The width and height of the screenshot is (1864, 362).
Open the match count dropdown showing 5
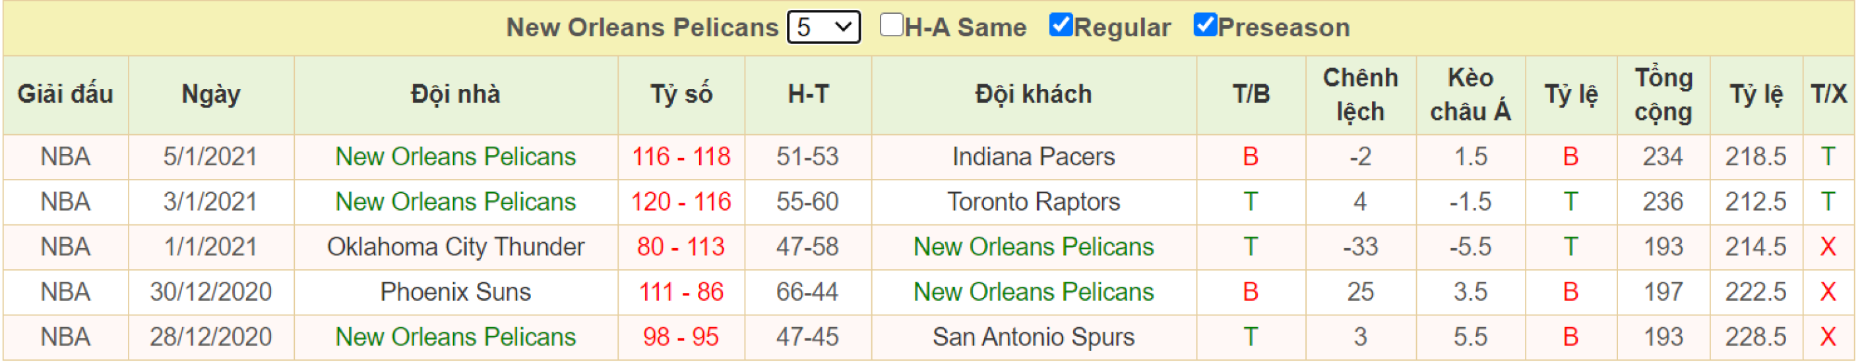[x=824, y=28]
